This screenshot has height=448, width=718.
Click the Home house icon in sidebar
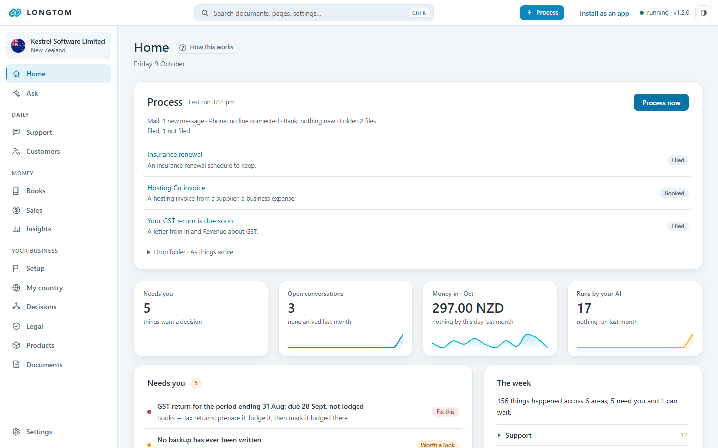pyautogui.click(x=16, y=74)
